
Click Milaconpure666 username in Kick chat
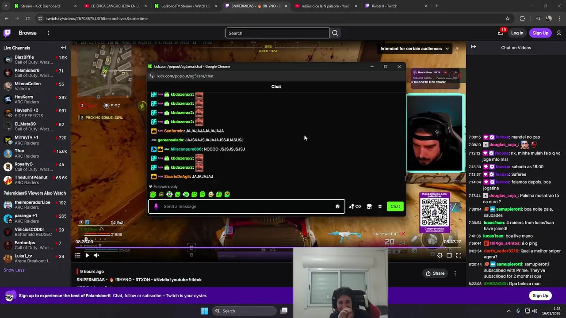[186, 149]
